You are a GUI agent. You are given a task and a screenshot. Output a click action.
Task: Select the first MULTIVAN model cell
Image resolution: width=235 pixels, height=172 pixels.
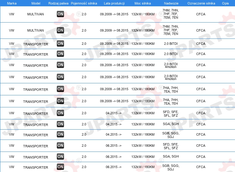pyautogui.click(x=35, y=14)
